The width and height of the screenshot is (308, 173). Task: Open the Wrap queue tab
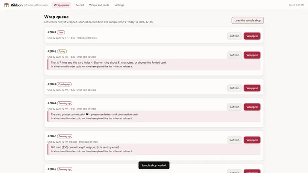tap(61, 5)
